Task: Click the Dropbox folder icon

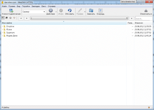Action: (5, 26)
